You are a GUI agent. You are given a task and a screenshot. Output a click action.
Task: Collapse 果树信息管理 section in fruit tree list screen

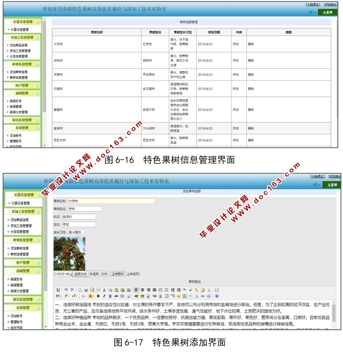(x=37, y=64)
